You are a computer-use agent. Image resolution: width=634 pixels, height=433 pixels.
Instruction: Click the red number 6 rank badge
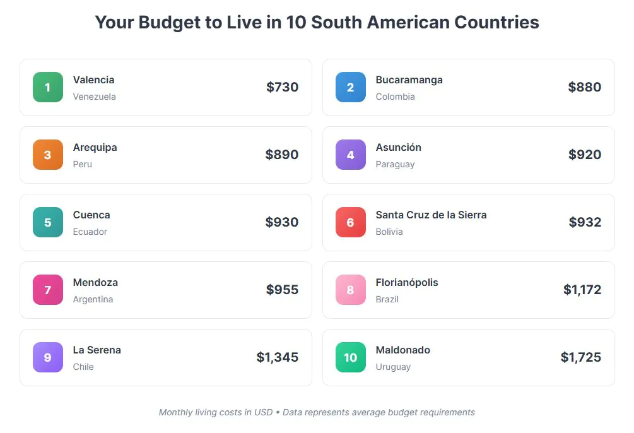[351, 222]
